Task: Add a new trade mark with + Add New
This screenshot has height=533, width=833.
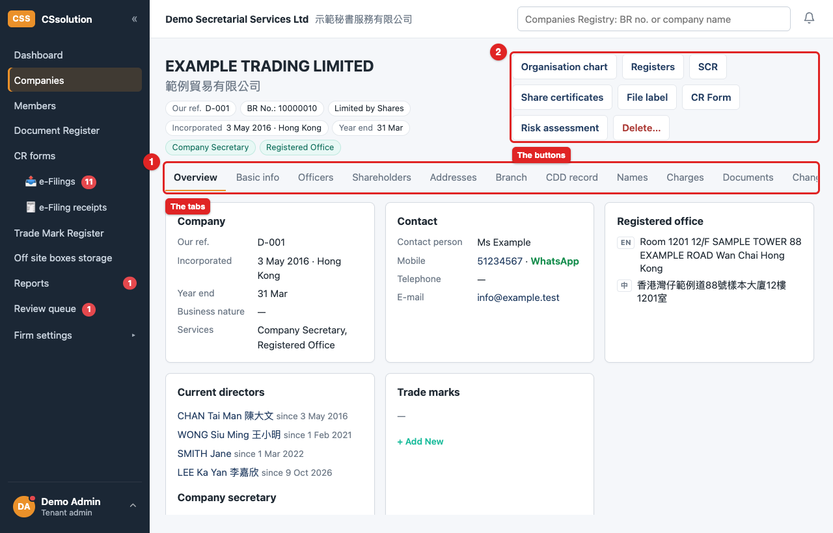Action: [x=420, y=441]
